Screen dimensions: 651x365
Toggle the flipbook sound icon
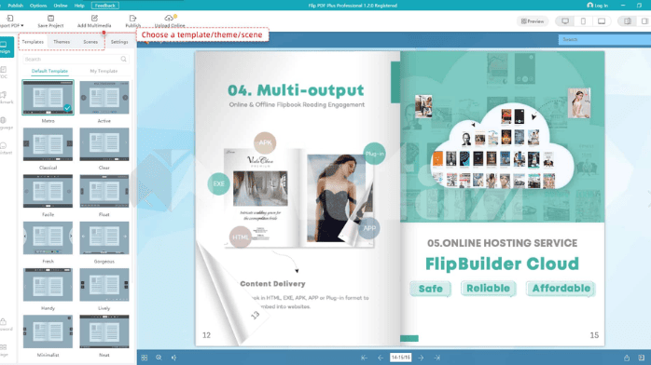pos(174,358)
